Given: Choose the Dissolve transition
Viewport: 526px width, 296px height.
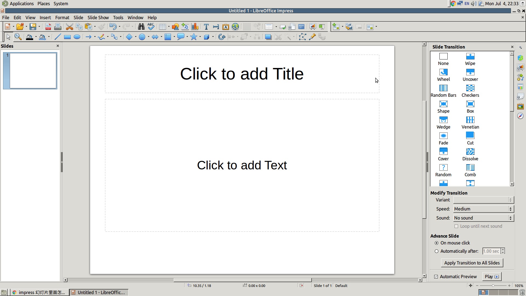Looking at the screenshot, I should click(470, 155).
